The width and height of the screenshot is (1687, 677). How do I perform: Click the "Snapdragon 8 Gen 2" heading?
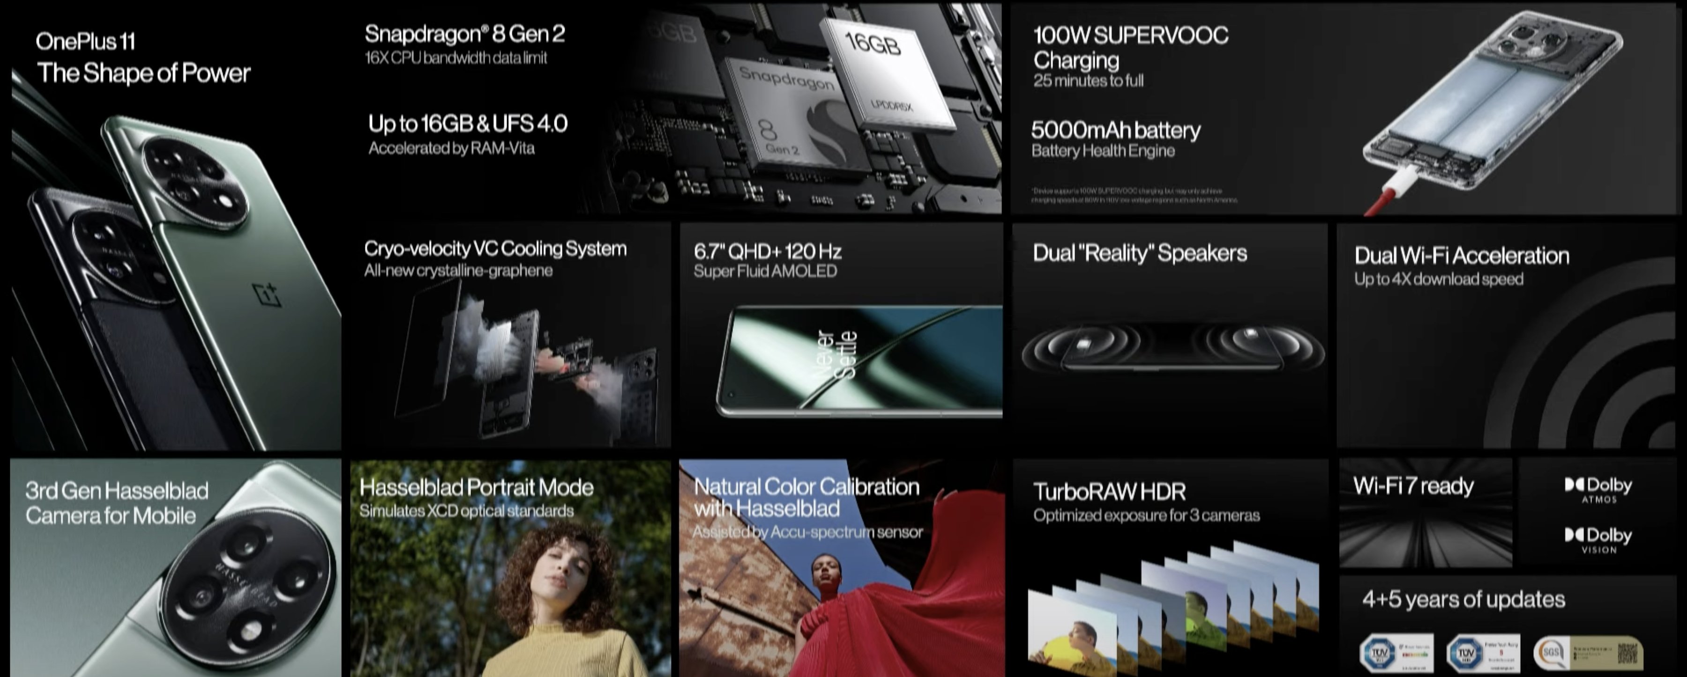pos(464,33)
